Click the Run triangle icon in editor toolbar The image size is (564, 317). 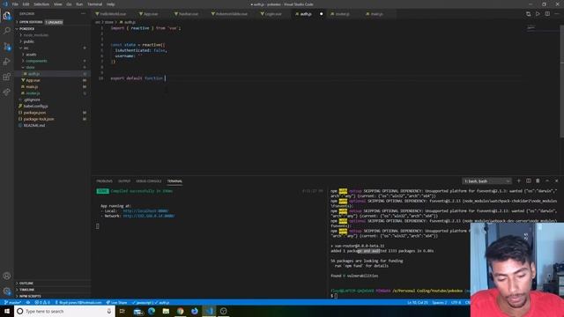[x=538, y=14]
